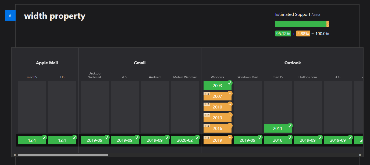370x165 pixels.
Task: Click partial tilde icon on Outlook 2016
Action: click(x=230, y=126)
